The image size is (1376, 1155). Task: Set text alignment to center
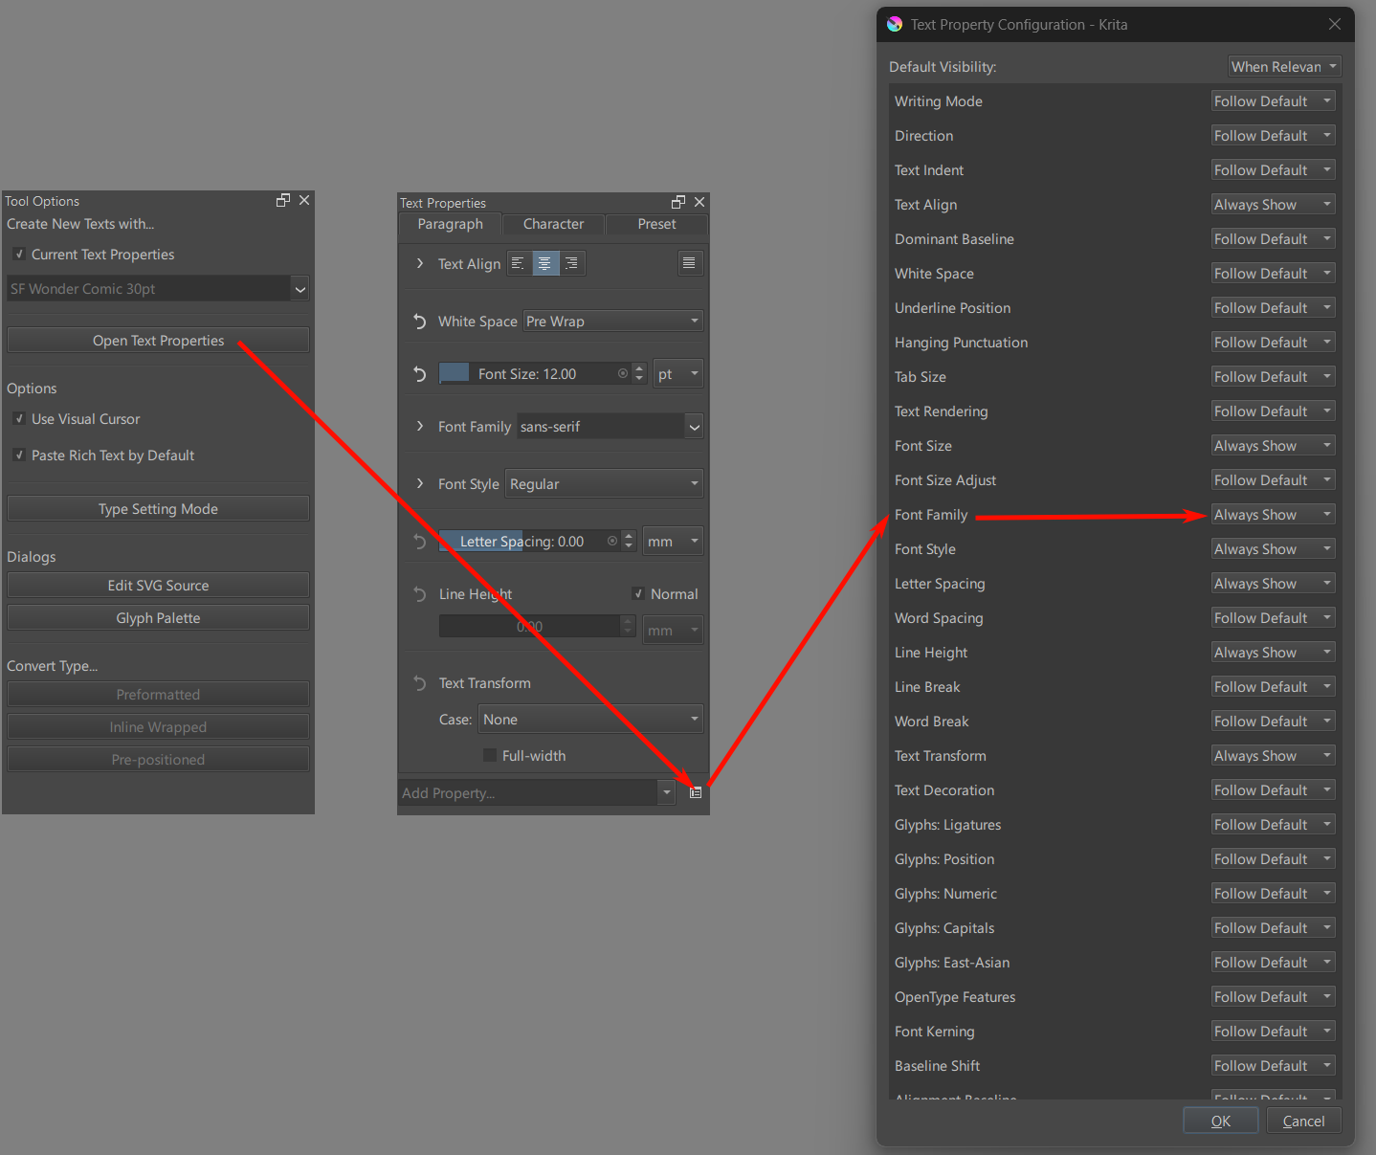544,263
